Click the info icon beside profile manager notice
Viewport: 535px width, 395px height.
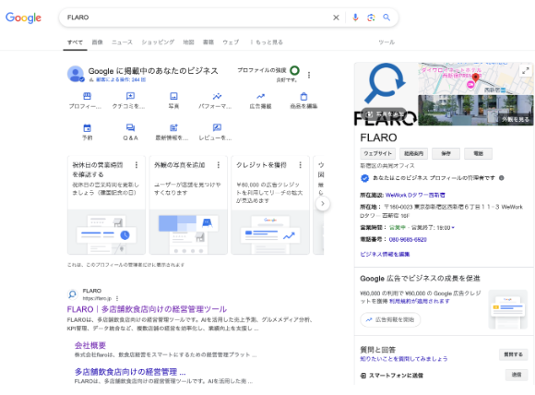(502, 178)
